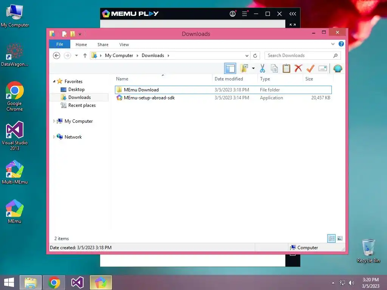Refresh the Downloads folder view
The width and height of the screenshot is (387, 290).
[255, 56]
